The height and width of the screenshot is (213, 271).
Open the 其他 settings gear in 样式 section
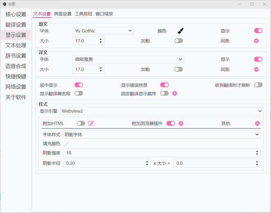click(x=257, y=123)
